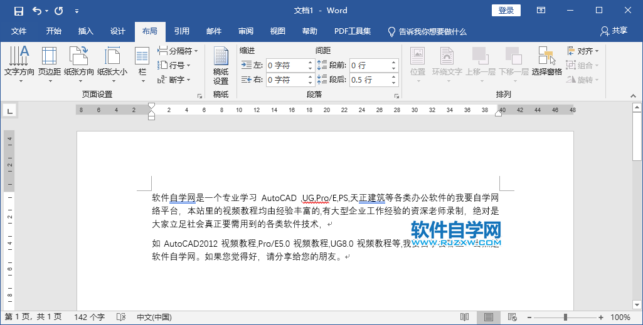The image size is (643, 325).
Task: Switch to Read Mode view
Action: (x=465, y=317)
